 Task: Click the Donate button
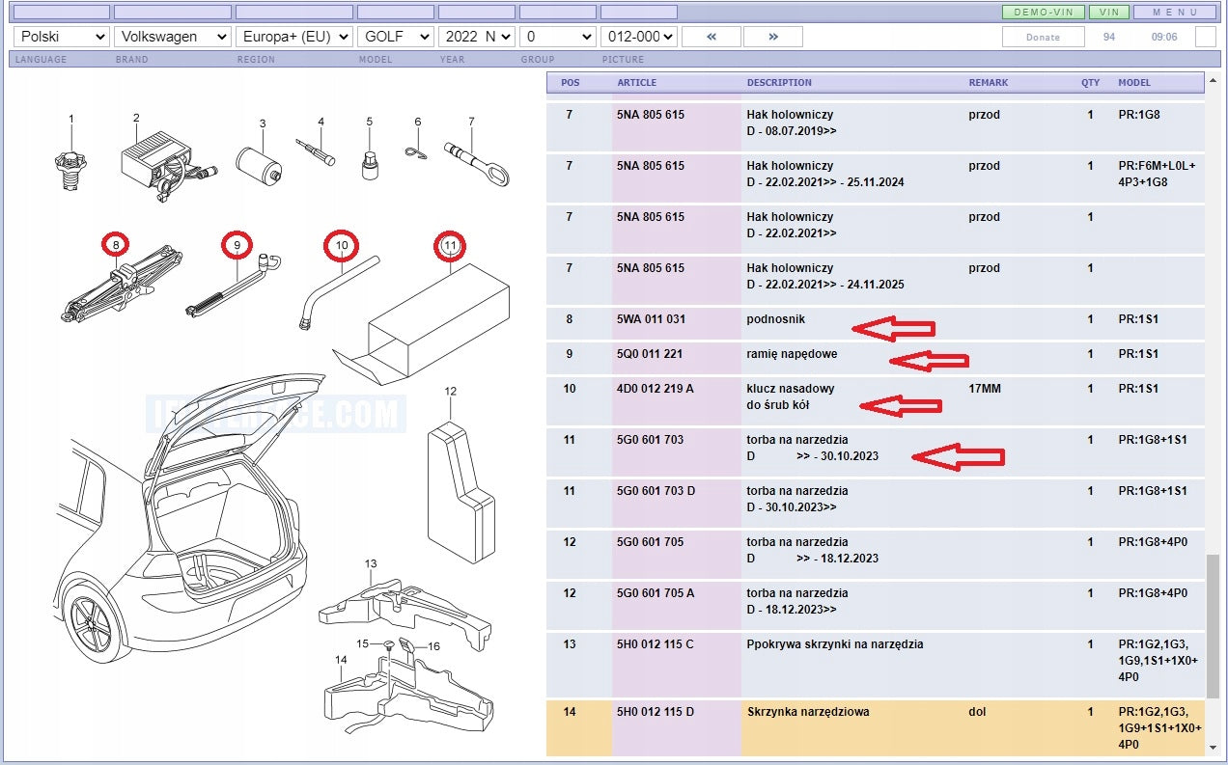point(1043,37)
